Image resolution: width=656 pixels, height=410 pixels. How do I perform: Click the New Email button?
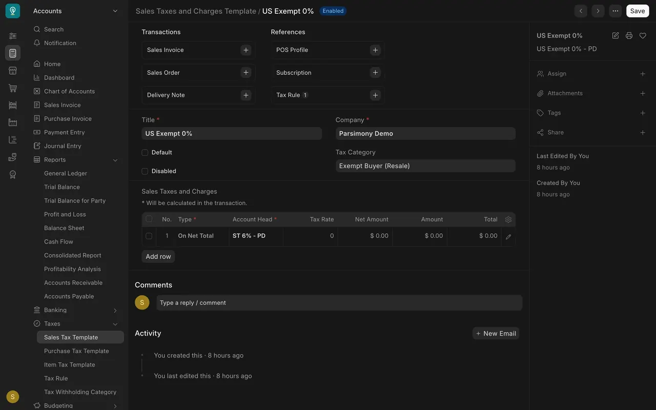click(x=496, y=333)
